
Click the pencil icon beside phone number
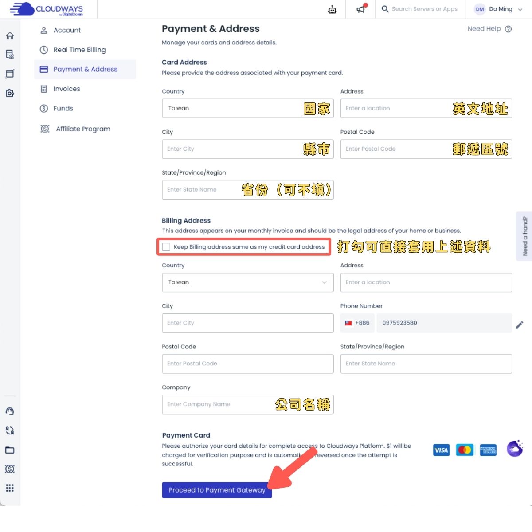point(520,325)
